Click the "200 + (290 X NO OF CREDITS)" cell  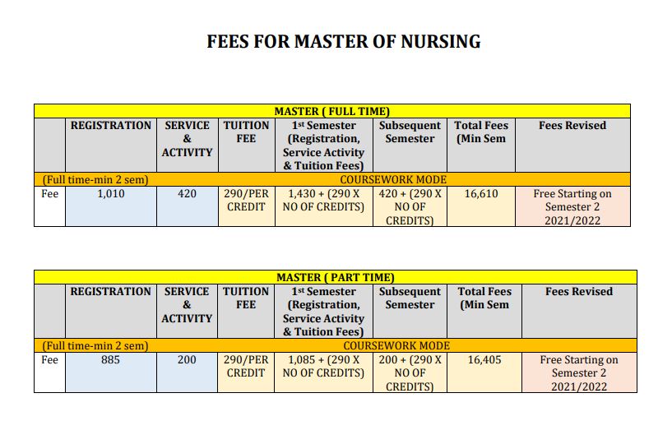coord(410,373)
